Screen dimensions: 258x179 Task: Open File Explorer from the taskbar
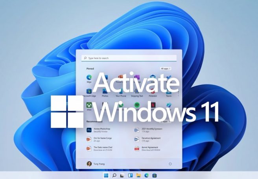point(139,175)
